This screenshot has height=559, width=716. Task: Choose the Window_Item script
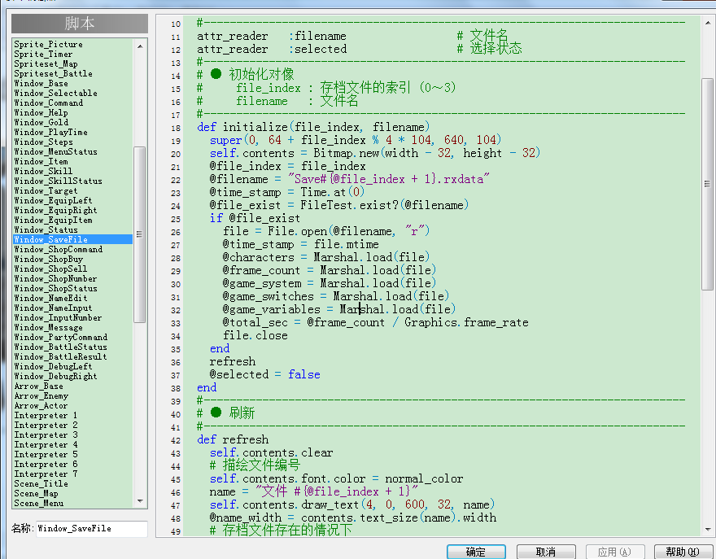(x=41, y=162)
